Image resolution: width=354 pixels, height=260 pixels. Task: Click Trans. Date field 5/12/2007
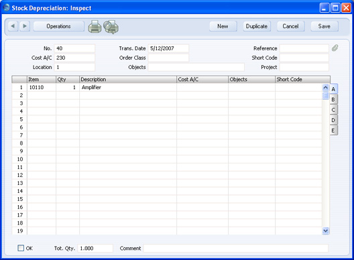168,48
